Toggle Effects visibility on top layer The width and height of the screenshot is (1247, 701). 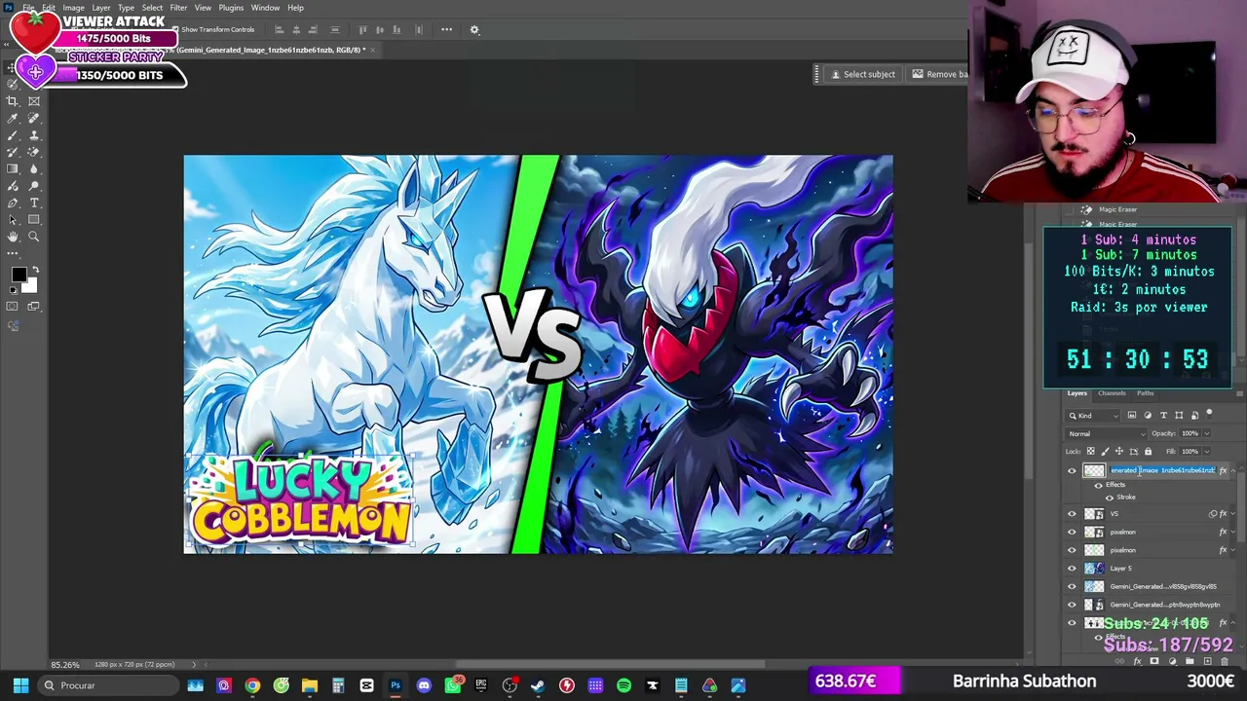coord(1099,485)
